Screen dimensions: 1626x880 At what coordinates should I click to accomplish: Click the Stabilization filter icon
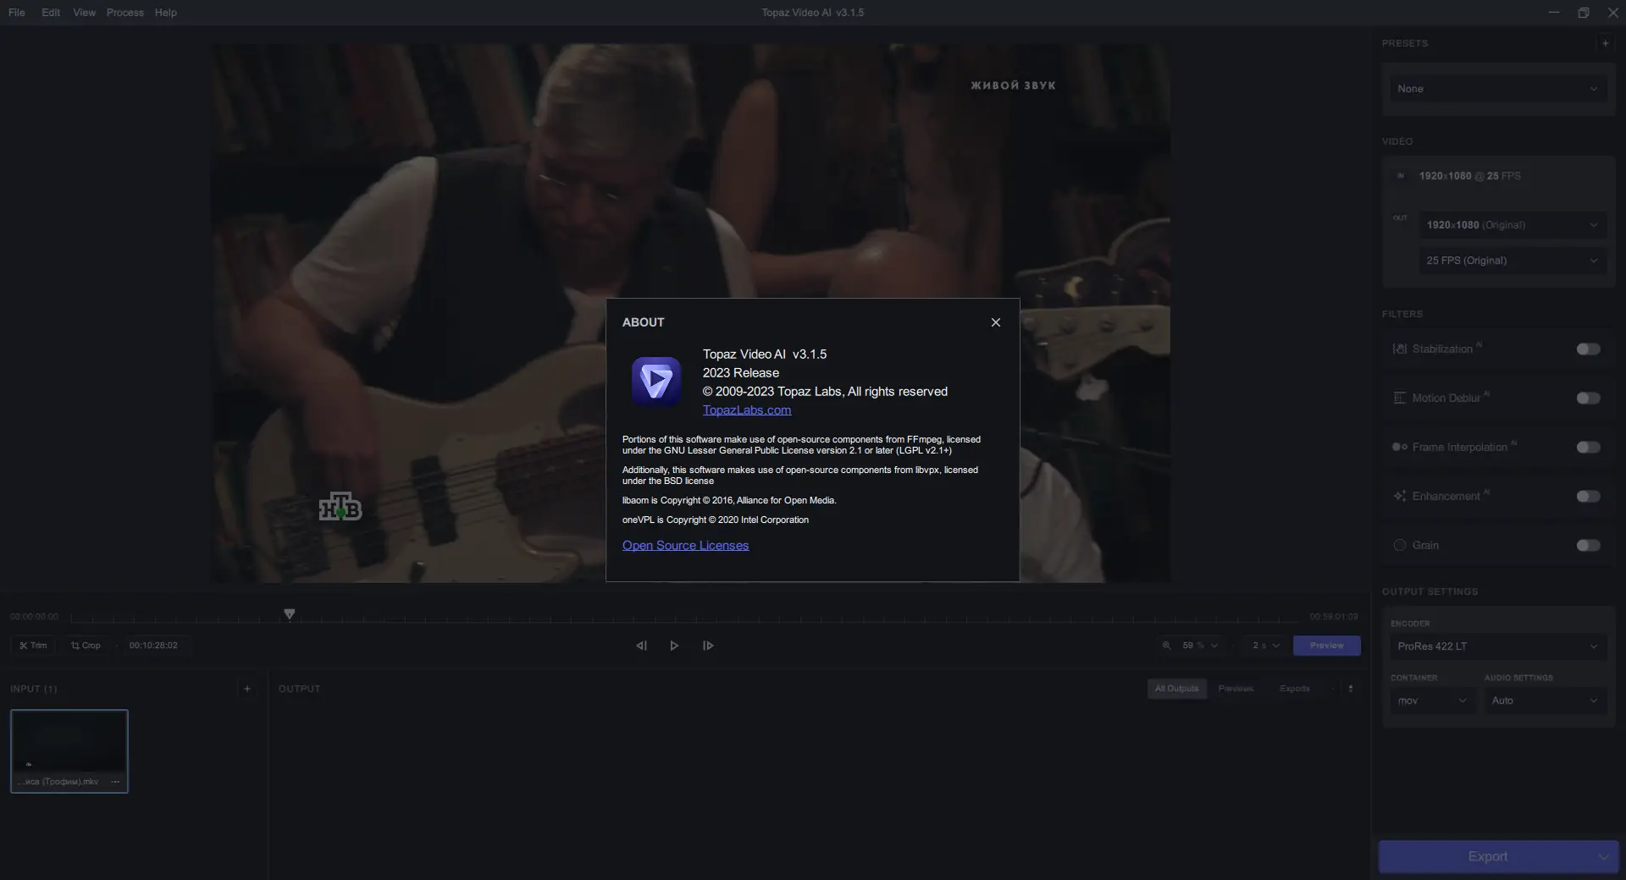coord(1400,349)
